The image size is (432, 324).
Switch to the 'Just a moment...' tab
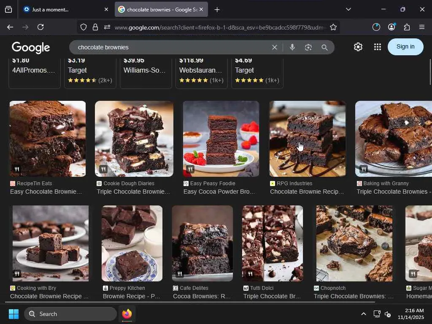pos(65,9)
